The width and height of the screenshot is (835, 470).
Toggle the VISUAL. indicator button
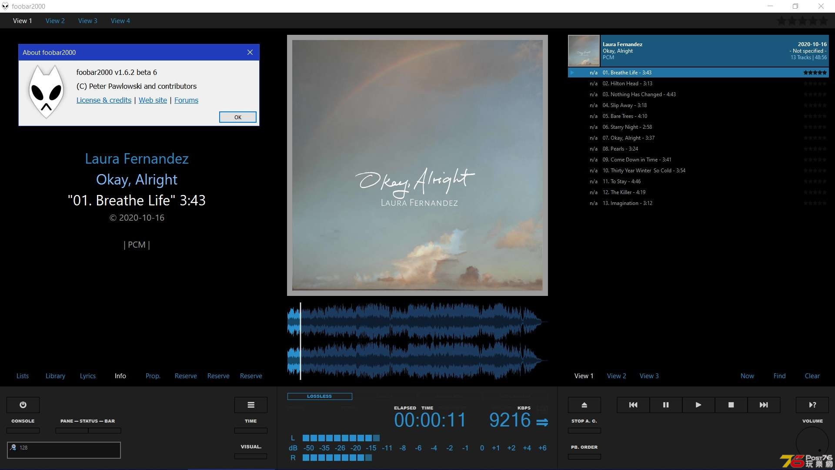(x=251, y=457)
